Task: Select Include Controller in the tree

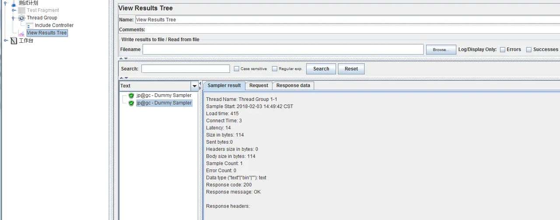Action: pos(54,25)
